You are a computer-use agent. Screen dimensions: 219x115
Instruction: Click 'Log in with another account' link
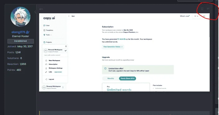click(52, 55)
